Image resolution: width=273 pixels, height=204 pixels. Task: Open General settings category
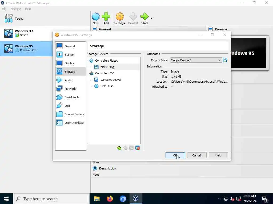pos(70,46)
